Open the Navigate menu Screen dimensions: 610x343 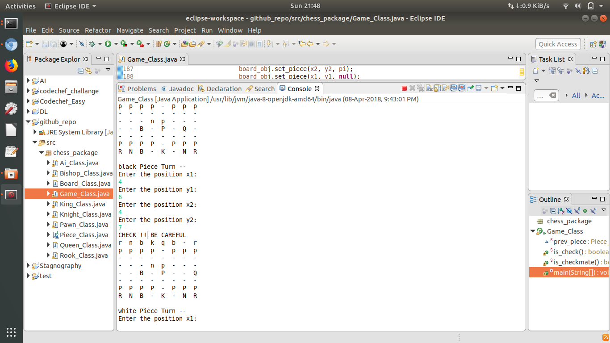pos(130,30)
